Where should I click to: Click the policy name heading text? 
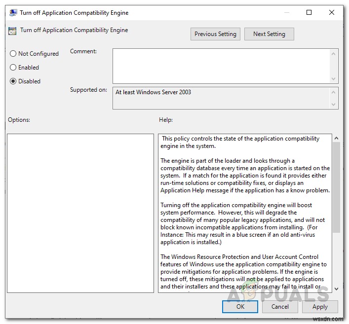click(x=74, y=30)
